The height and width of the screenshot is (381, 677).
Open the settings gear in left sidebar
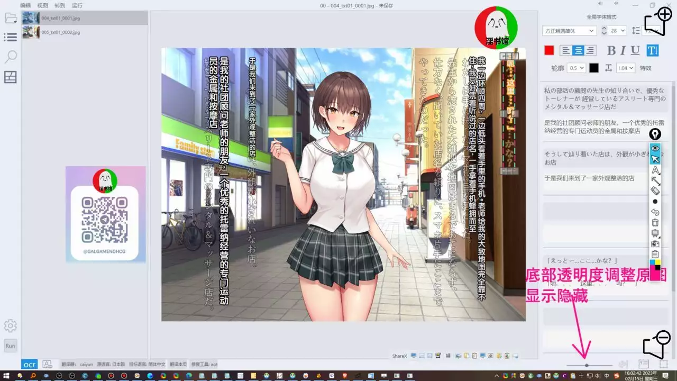[11, 325]
